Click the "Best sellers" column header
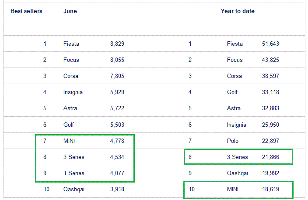This screenshot has width=308, height=200. (x=26, y=11)
